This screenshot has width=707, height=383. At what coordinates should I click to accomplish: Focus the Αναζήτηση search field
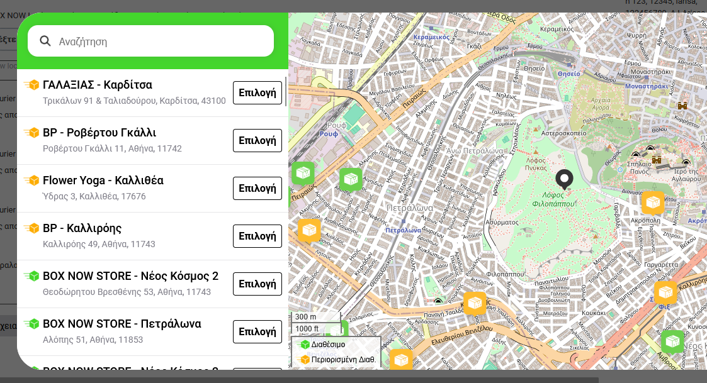[x=150, y=41]
